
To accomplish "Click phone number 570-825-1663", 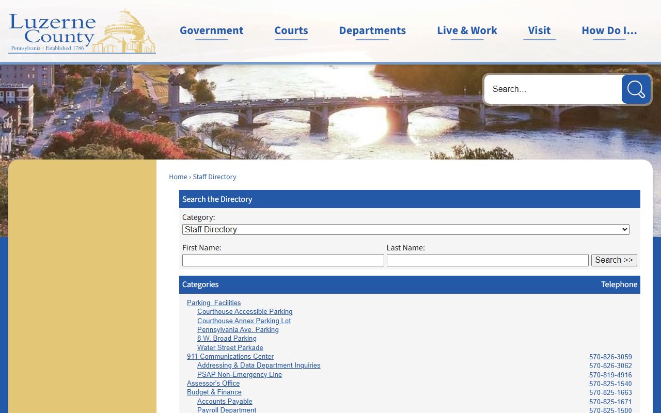I will pos(610,392).
